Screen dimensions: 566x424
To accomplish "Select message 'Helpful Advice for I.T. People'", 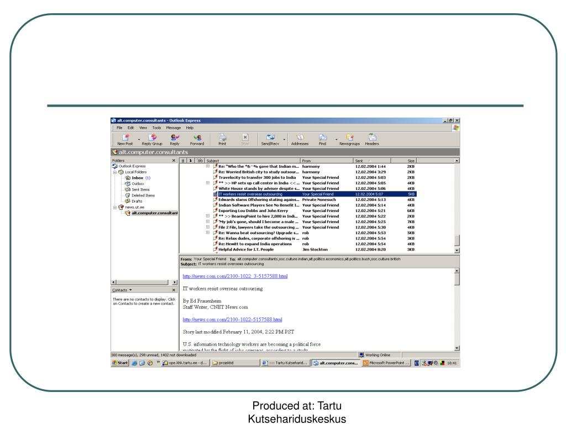I will pos(315,249).
